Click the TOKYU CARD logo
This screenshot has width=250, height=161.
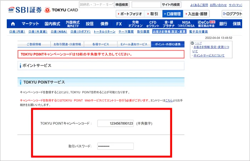point(60,10)
